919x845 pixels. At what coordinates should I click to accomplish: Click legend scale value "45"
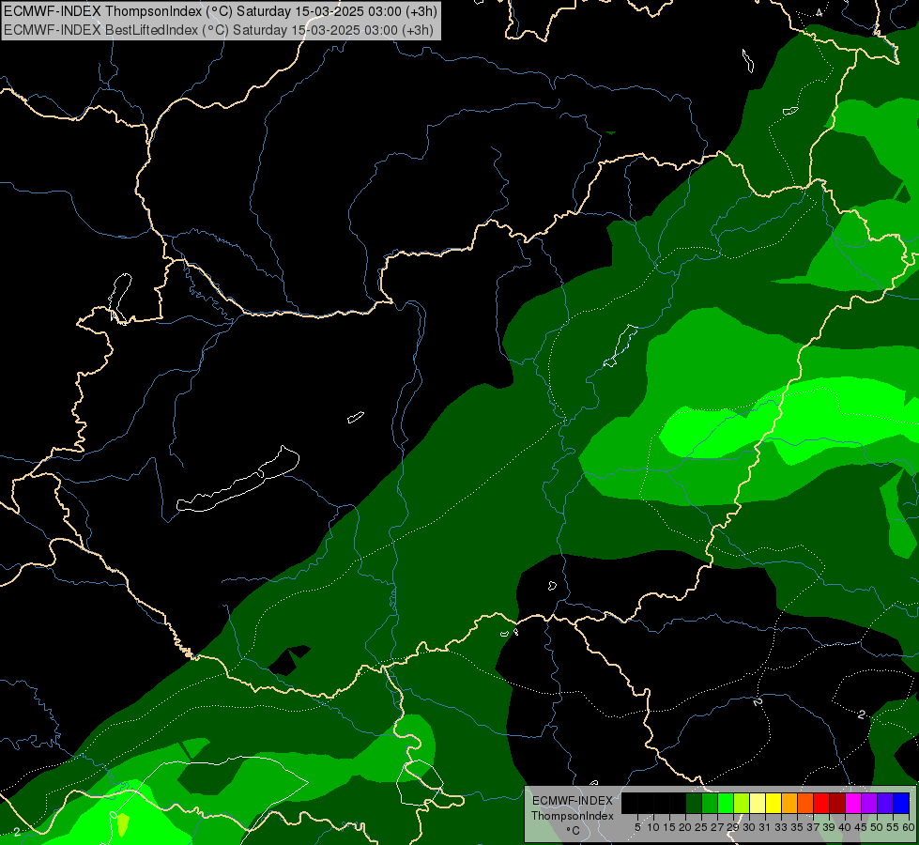861,827
